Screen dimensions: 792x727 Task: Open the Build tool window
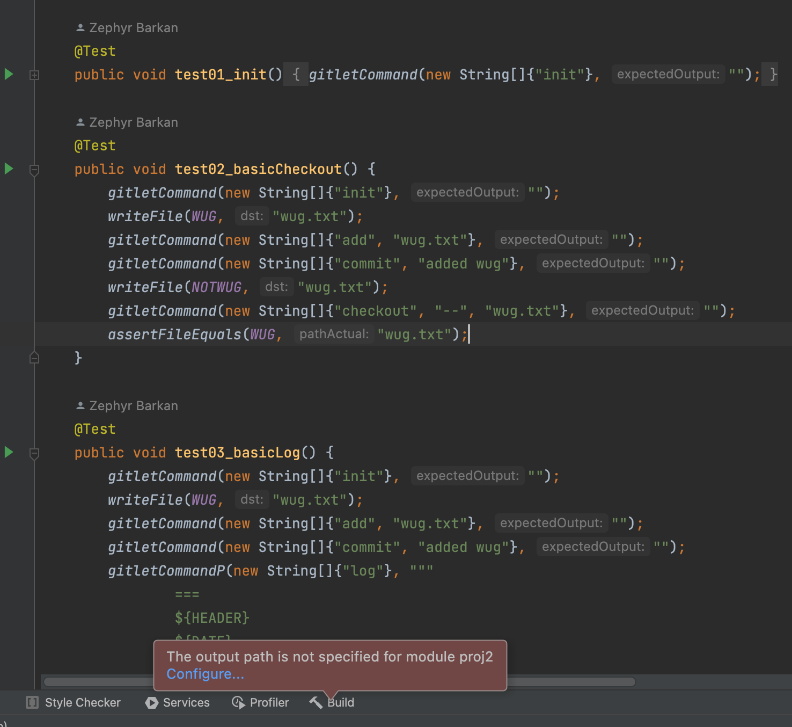click(x=332, y=702)
